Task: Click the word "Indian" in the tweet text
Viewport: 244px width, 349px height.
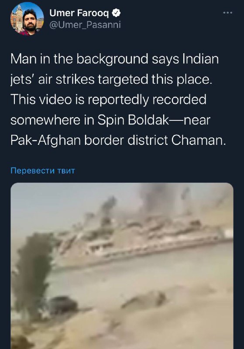Action: coord(201,59)
